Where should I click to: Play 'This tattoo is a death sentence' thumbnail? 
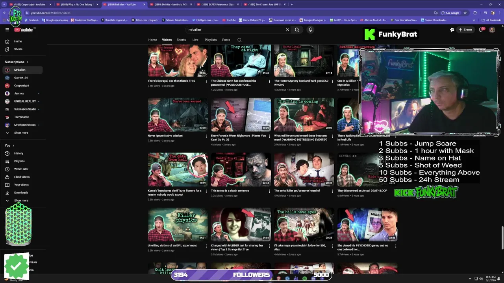point(241,170)
